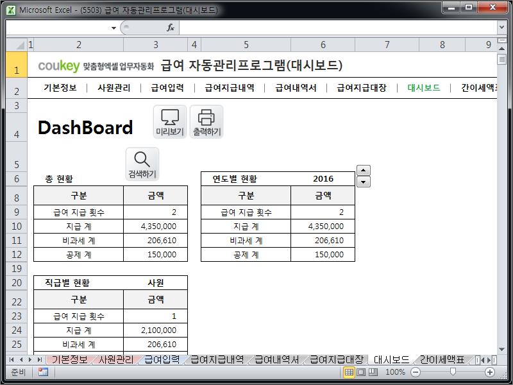
Task: Click the year cell 2016
Action: (323, 179)
